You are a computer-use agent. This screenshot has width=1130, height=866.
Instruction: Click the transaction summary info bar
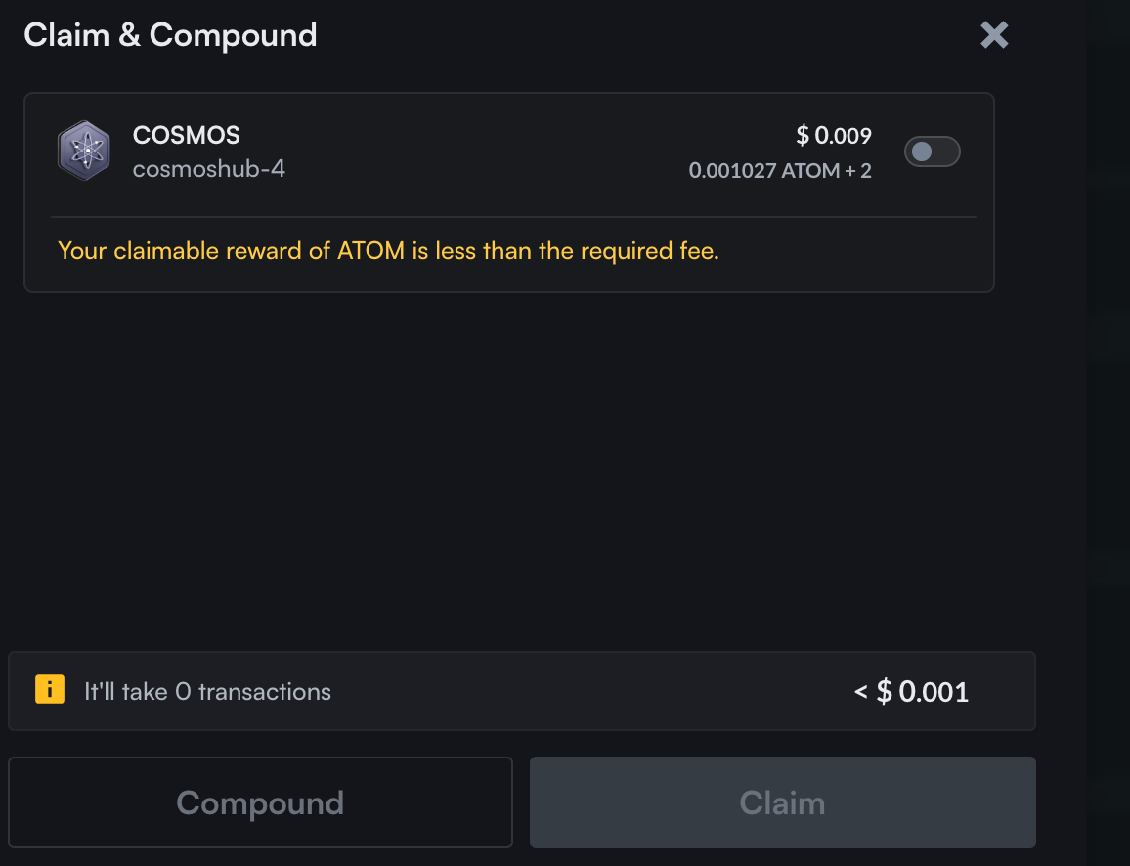[x=587, y=692]
